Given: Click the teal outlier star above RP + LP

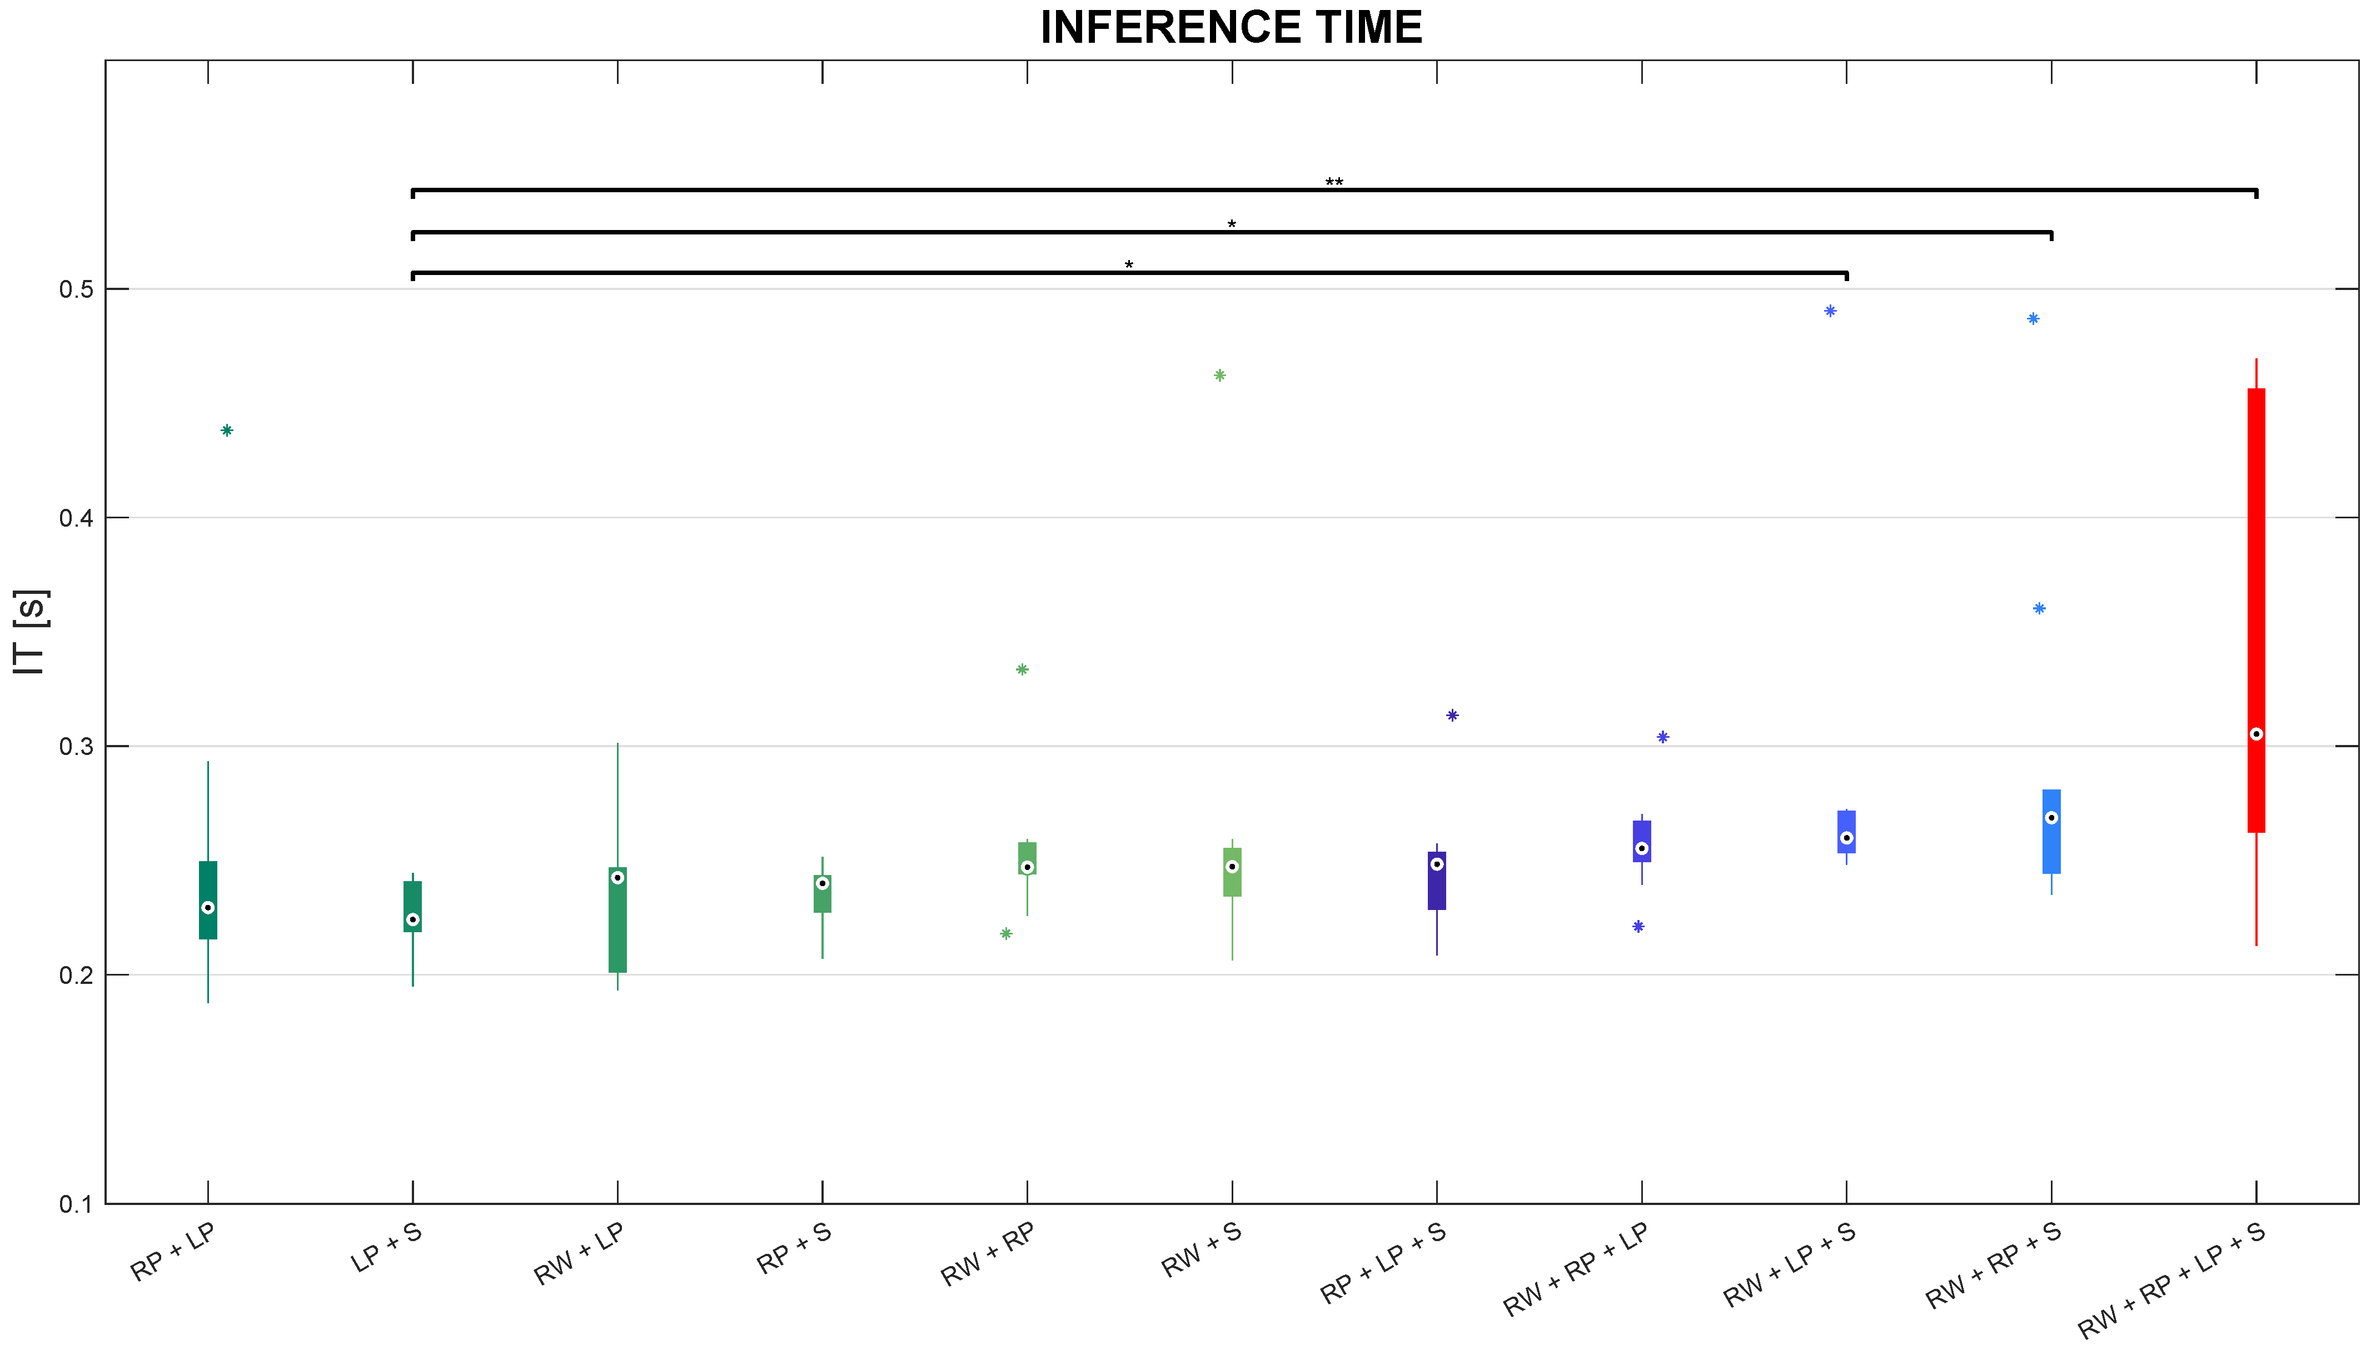Looking at the screenshot, I should tap(226, 430).
